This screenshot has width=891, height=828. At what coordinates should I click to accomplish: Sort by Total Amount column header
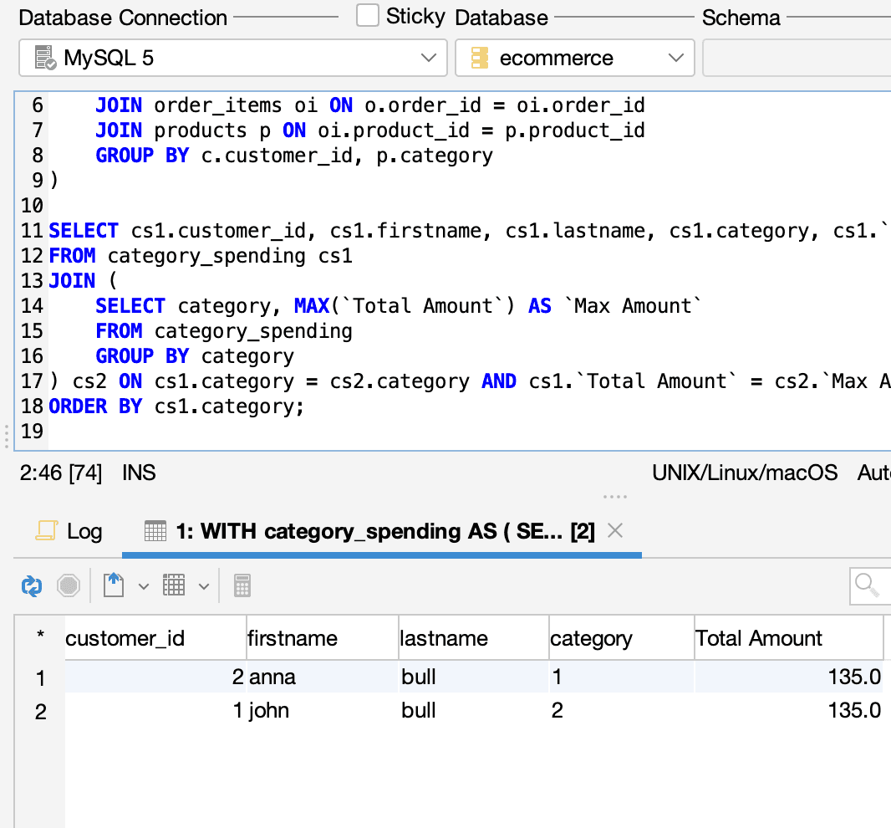789,638
